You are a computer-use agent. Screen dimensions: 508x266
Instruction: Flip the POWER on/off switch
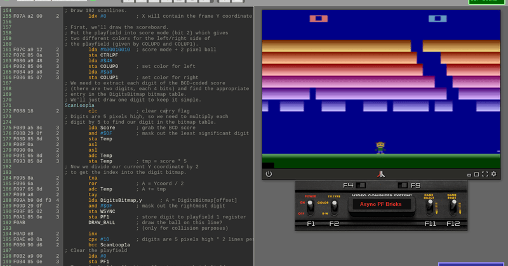pyautogui.click(x=310, y=207)
